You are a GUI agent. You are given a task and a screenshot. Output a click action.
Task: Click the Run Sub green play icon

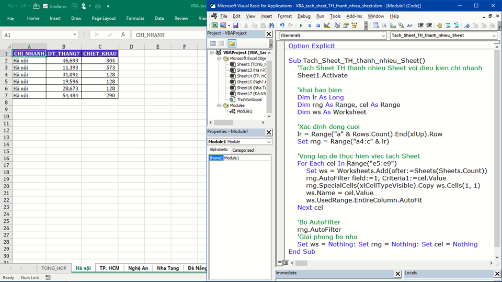click(301, 25)
